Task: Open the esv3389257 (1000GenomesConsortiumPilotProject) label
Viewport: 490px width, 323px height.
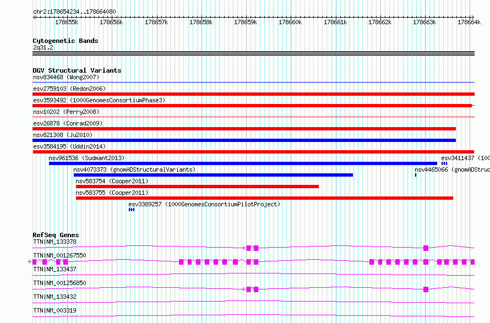Action: pyautogui.click(x=204, y=204)
